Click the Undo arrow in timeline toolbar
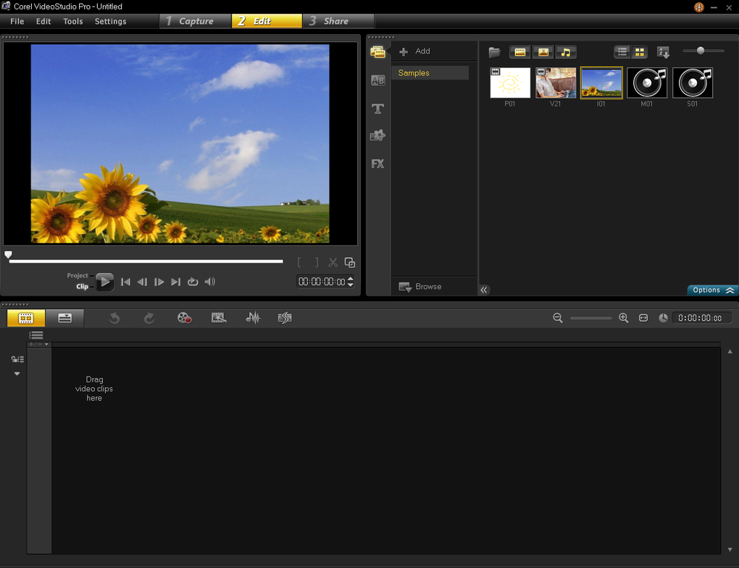 tap(114, 318)
